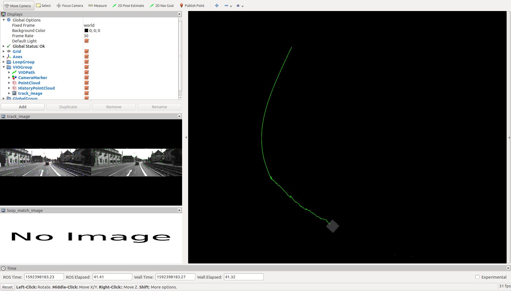
Task: Pick the Measure tool
Action: coord(98,6)
